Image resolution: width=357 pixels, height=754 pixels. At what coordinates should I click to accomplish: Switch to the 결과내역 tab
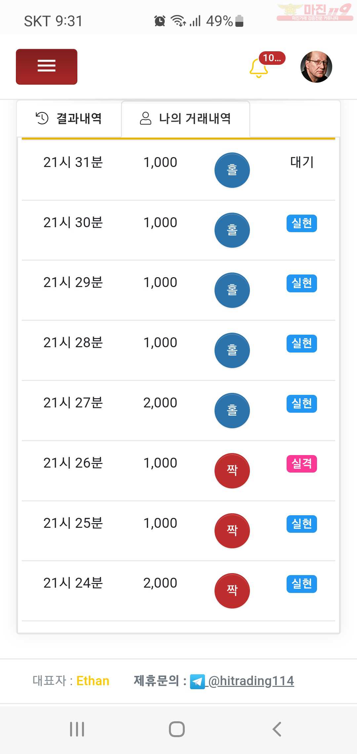tap(69, 118)
